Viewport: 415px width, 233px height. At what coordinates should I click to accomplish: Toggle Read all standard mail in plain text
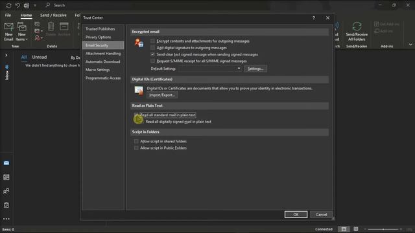coord(136,115)
